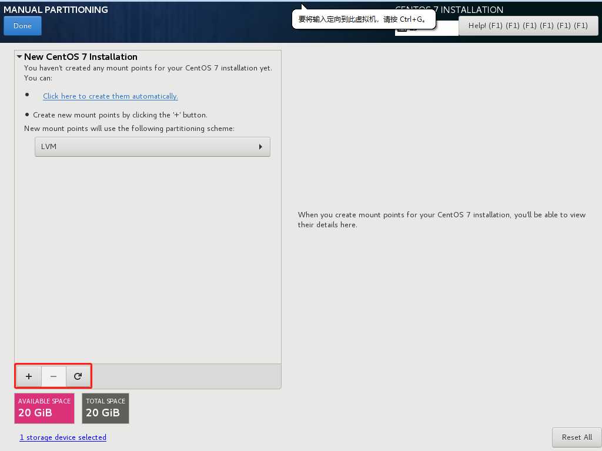Click the reload storage configuration icon
This screenshot has width=602, height=451.
coord(78,376)
